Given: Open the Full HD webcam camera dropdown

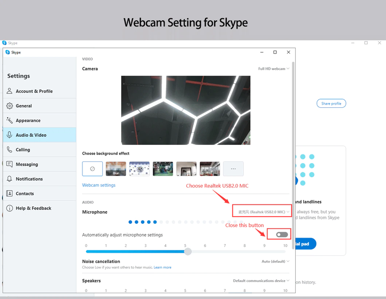Looking at the screenshot, I should click(274, 69).
